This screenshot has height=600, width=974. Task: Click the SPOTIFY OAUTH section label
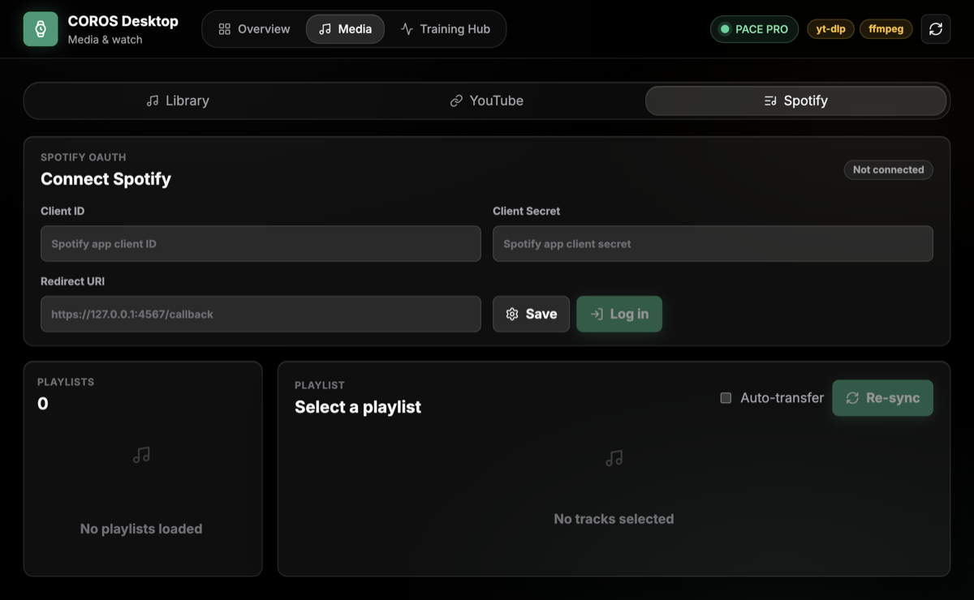coord(83,157)
